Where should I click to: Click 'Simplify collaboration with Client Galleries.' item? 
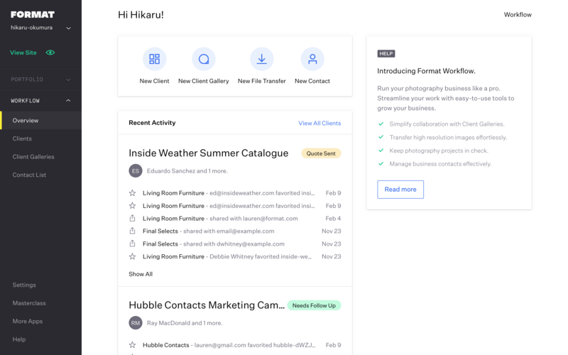pos(447,124)
